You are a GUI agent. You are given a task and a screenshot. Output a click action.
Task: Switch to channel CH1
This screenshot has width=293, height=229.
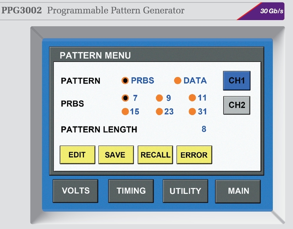click(x=237, y=81)
